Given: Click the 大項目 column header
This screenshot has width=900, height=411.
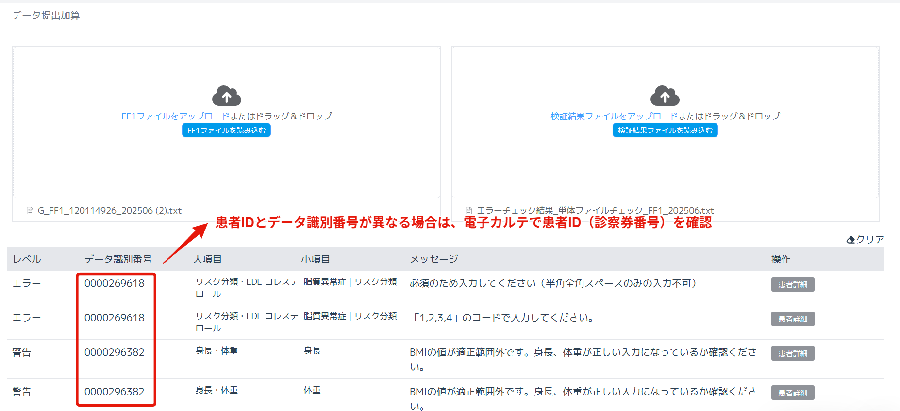Looking at the screenshot, I should (x=207, y=259).
